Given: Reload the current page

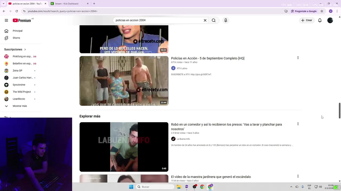Looking at the screenshot, I should click(17, 11).
